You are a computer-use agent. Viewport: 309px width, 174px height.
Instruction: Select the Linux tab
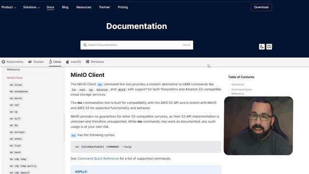coord(55,62)
